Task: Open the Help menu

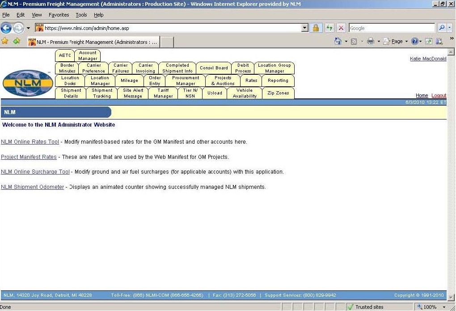Action: 99,15
